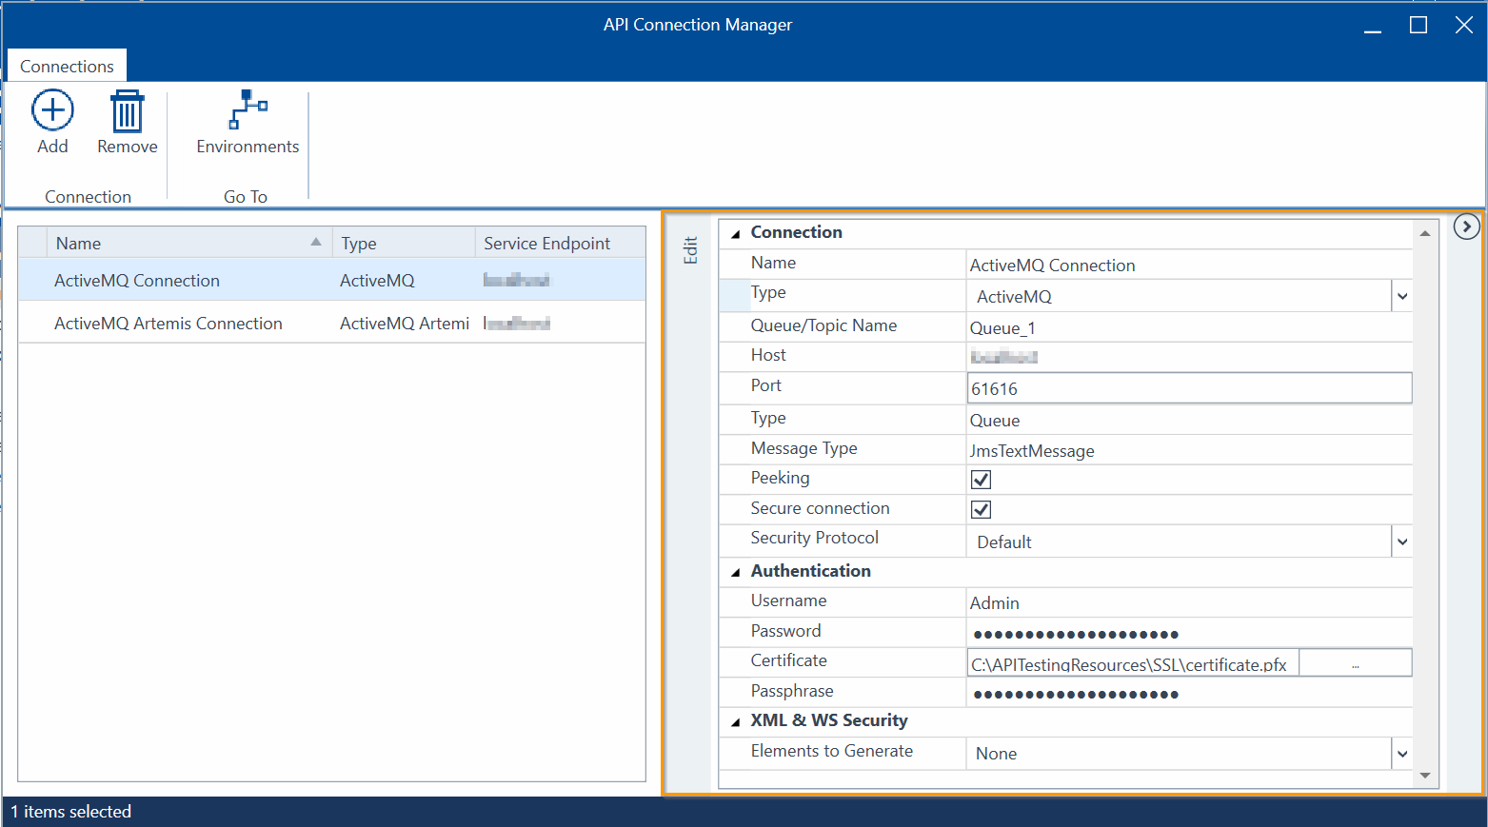Select the ActiveMQ Artemis Connection row
Image resolution: width=1488 pixels, height=827 pixels.
point(169,324)
